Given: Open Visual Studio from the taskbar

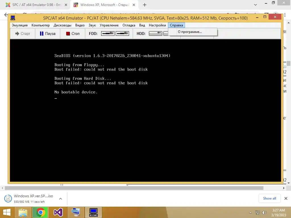Looking at the screenshot, I should [x=58, y=212].
